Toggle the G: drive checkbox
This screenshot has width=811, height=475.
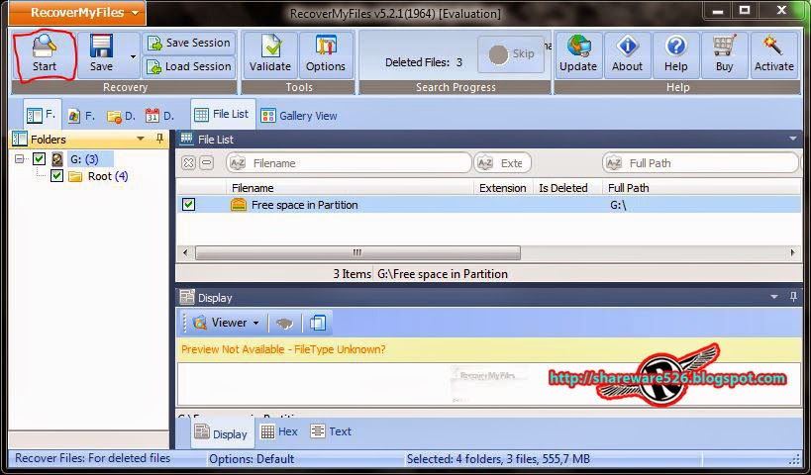(39, 158)
